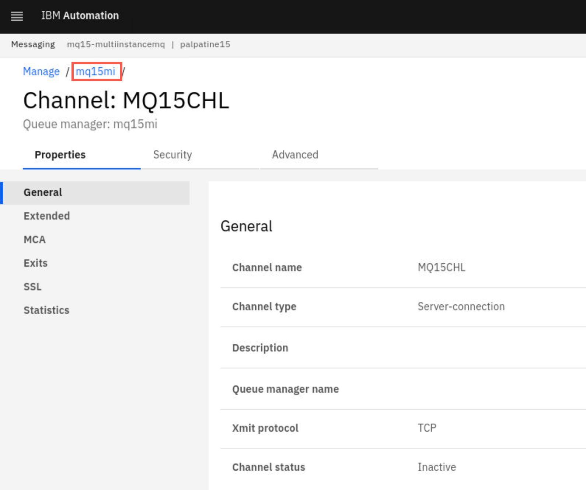Viewport: 586px width, 490px height.
Task: Click the General panel heading
Action: click(247, 226)
